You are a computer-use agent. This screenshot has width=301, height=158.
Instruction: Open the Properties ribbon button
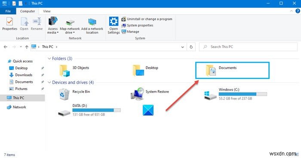(x=9, y=24)
